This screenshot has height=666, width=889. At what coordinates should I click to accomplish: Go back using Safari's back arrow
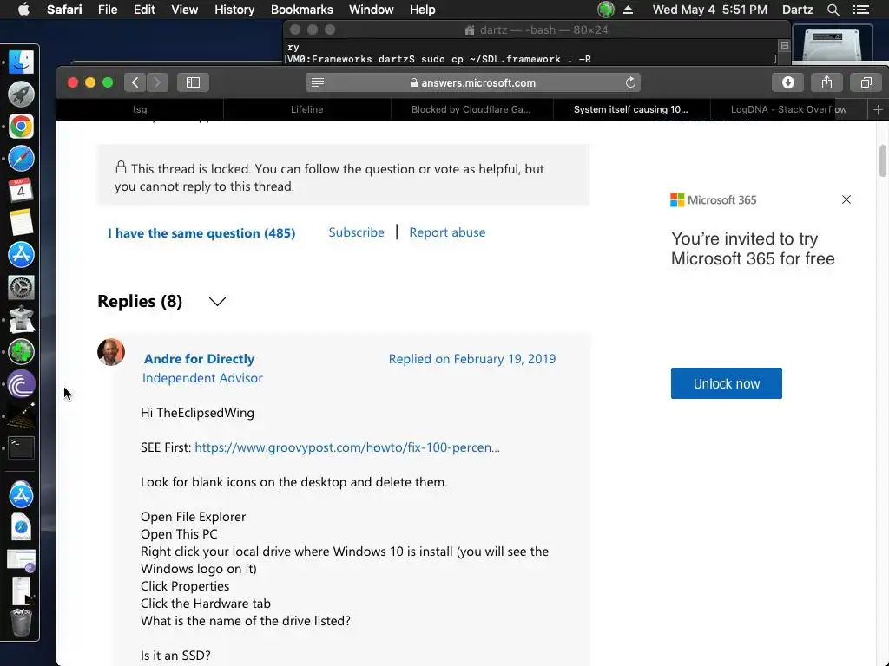point(135,82)
